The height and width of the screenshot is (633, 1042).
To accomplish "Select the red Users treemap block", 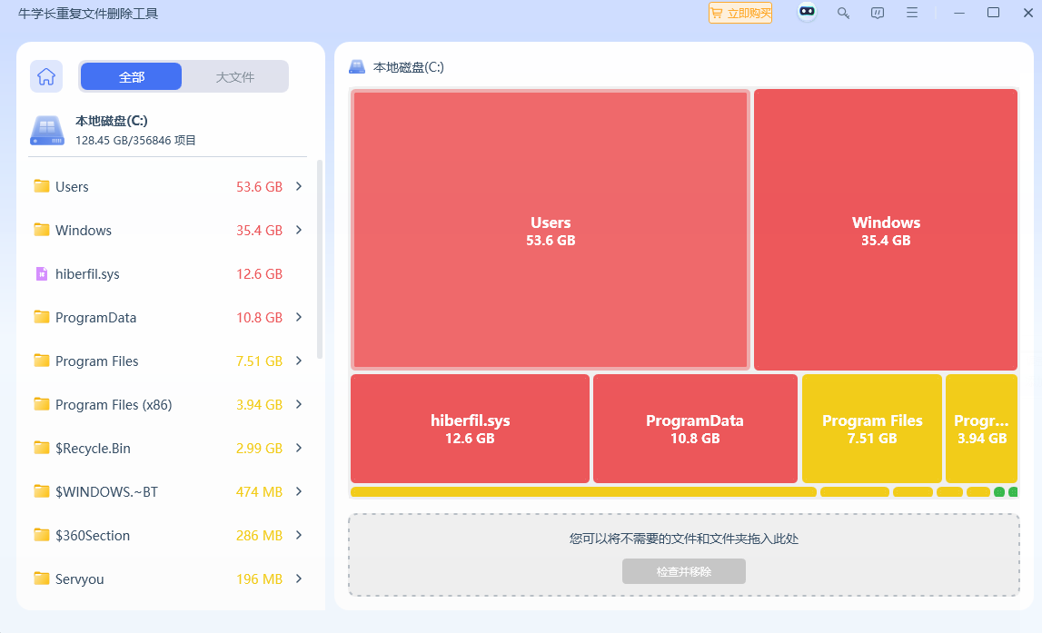I will click(551, 230).
